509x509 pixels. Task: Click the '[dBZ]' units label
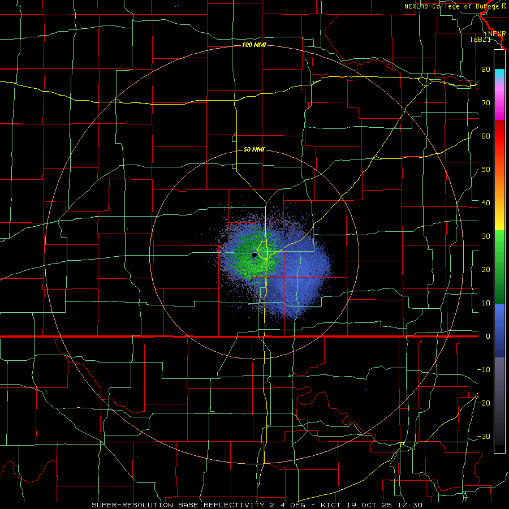[480, 39]
